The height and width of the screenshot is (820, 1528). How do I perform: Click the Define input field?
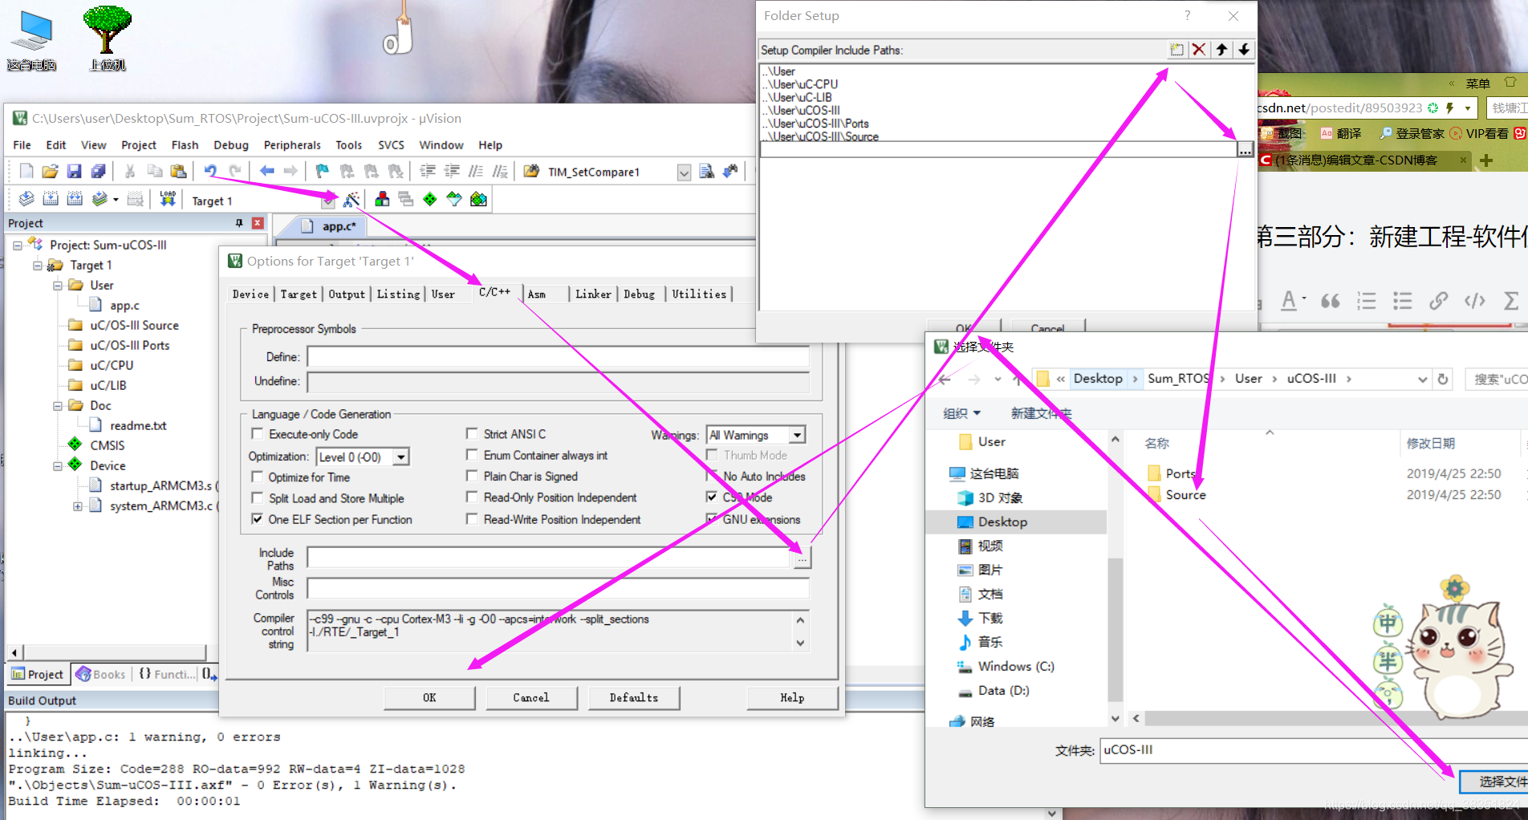click(559, 357)
